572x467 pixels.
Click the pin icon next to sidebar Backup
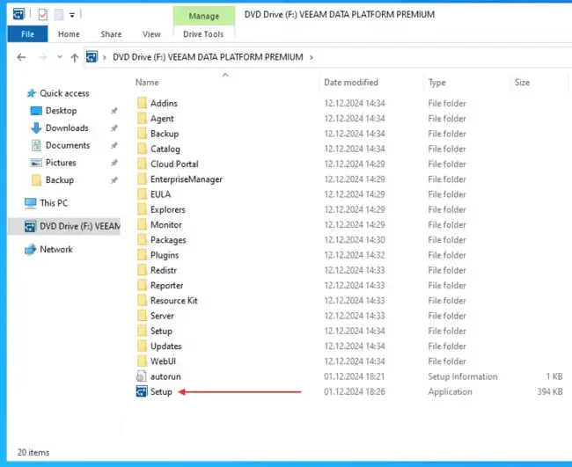(114, 180)
